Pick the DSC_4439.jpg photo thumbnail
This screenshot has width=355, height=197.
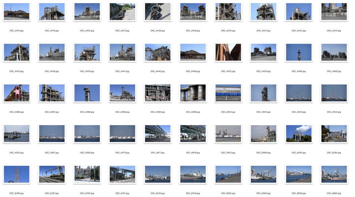87,52
